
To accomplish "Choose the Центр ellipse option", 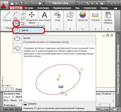I will pos(29,30).
